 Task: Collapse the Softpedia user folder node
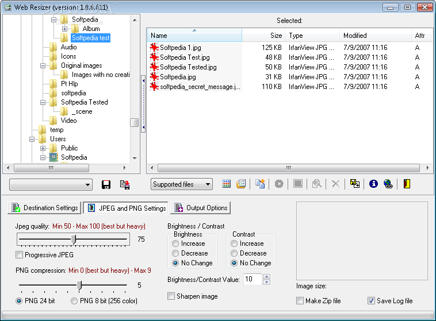(43, 157)
